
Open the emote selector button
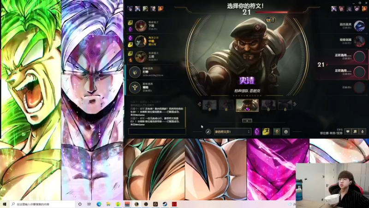pyautogui.click(x=286, y=132)
